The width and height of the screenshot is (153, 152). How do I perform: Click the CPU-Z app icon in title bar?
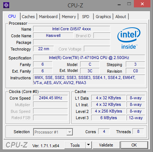(6, 5)
